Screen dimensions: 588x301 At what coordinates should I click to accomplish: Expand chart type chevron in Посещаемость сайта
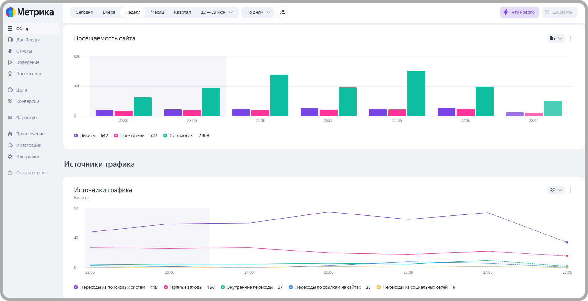pos(560,38)
